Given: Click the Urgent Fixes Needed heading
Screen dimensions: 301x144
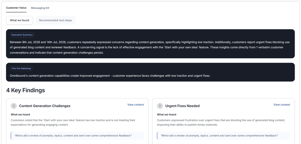Looking at the screenshot, I should (183, 106).
